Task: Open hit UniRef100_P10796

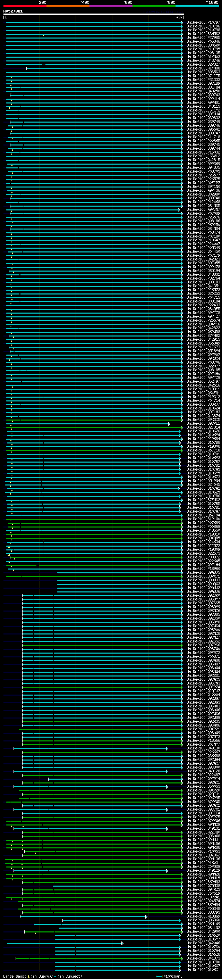Action: [203, 26]
